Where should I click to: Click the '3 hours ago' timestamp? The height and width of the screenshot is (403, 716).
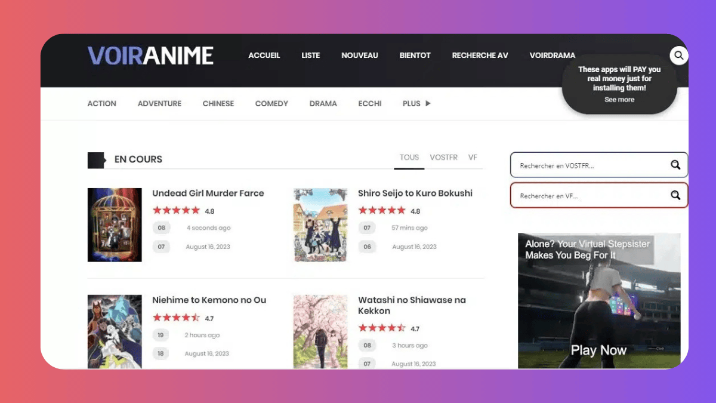click(409, 345)
